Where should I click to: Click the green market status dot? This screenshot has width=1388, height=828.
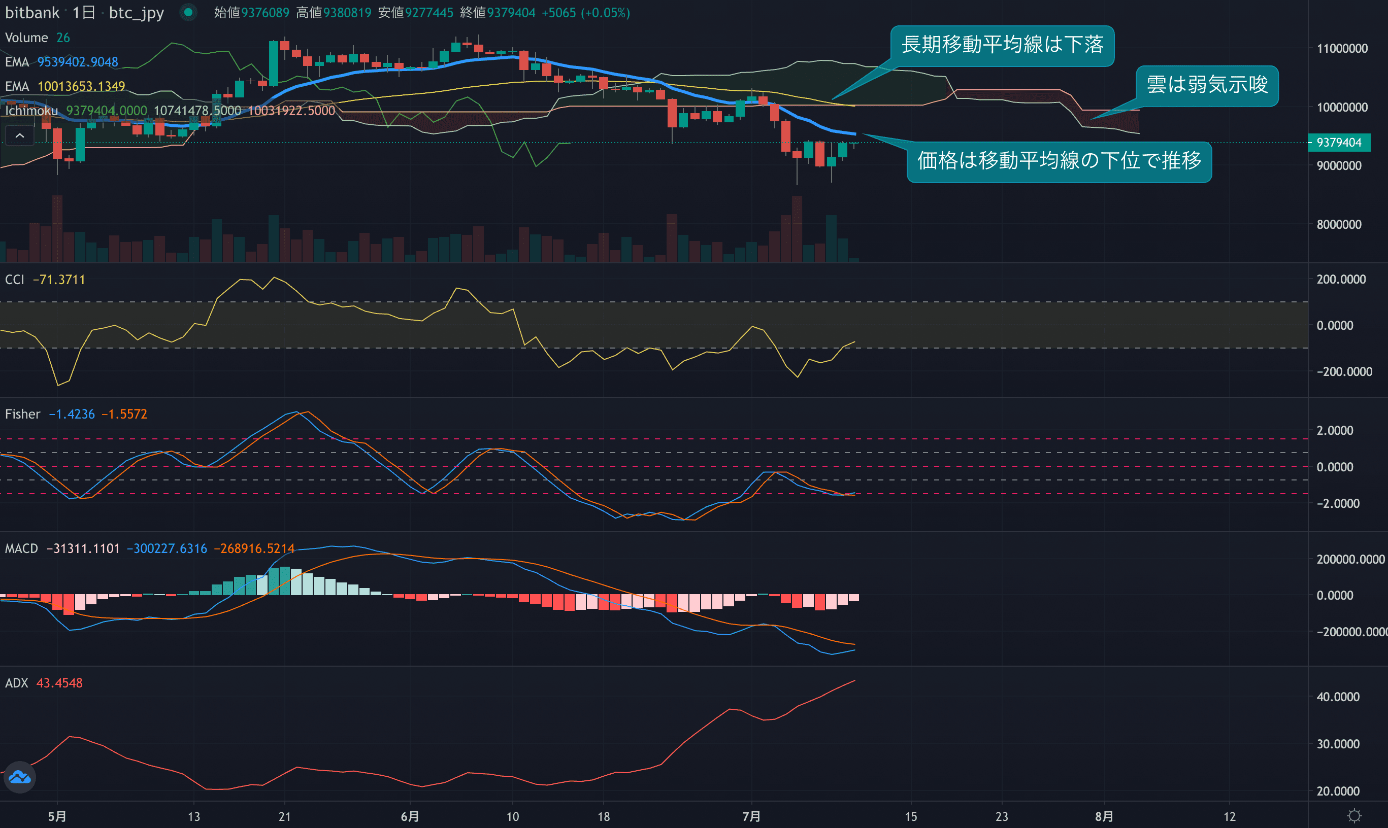(x=188, y=12)
